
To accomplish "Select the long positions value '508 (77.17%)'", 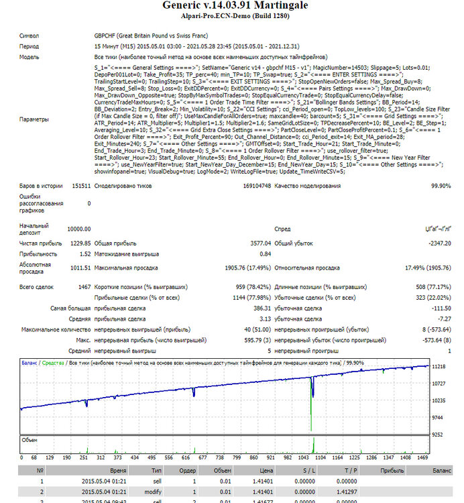I will pos(434,287).
